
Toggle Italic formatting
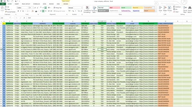20,11
